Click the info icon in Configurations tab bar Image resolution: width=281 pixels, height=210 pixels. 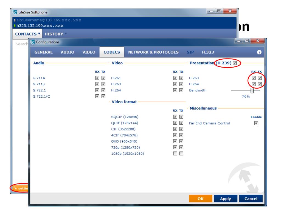[x=259, y=52]
